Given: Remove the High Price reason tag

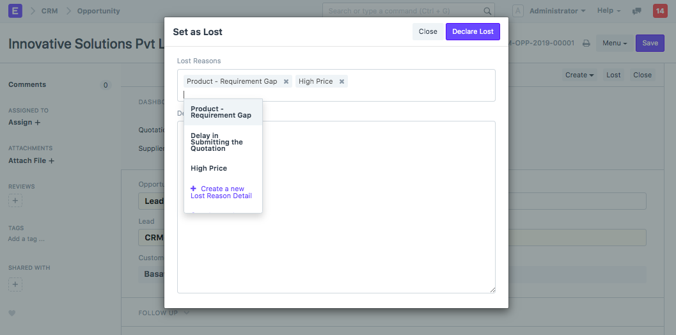Looking at the screenshot, I should [342, 82].
